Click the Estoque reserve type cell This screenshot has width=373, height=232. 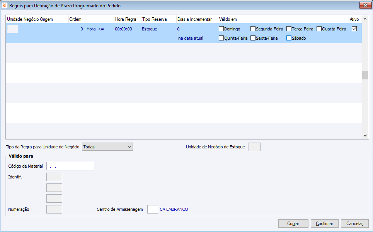click(x=150, y=29)
